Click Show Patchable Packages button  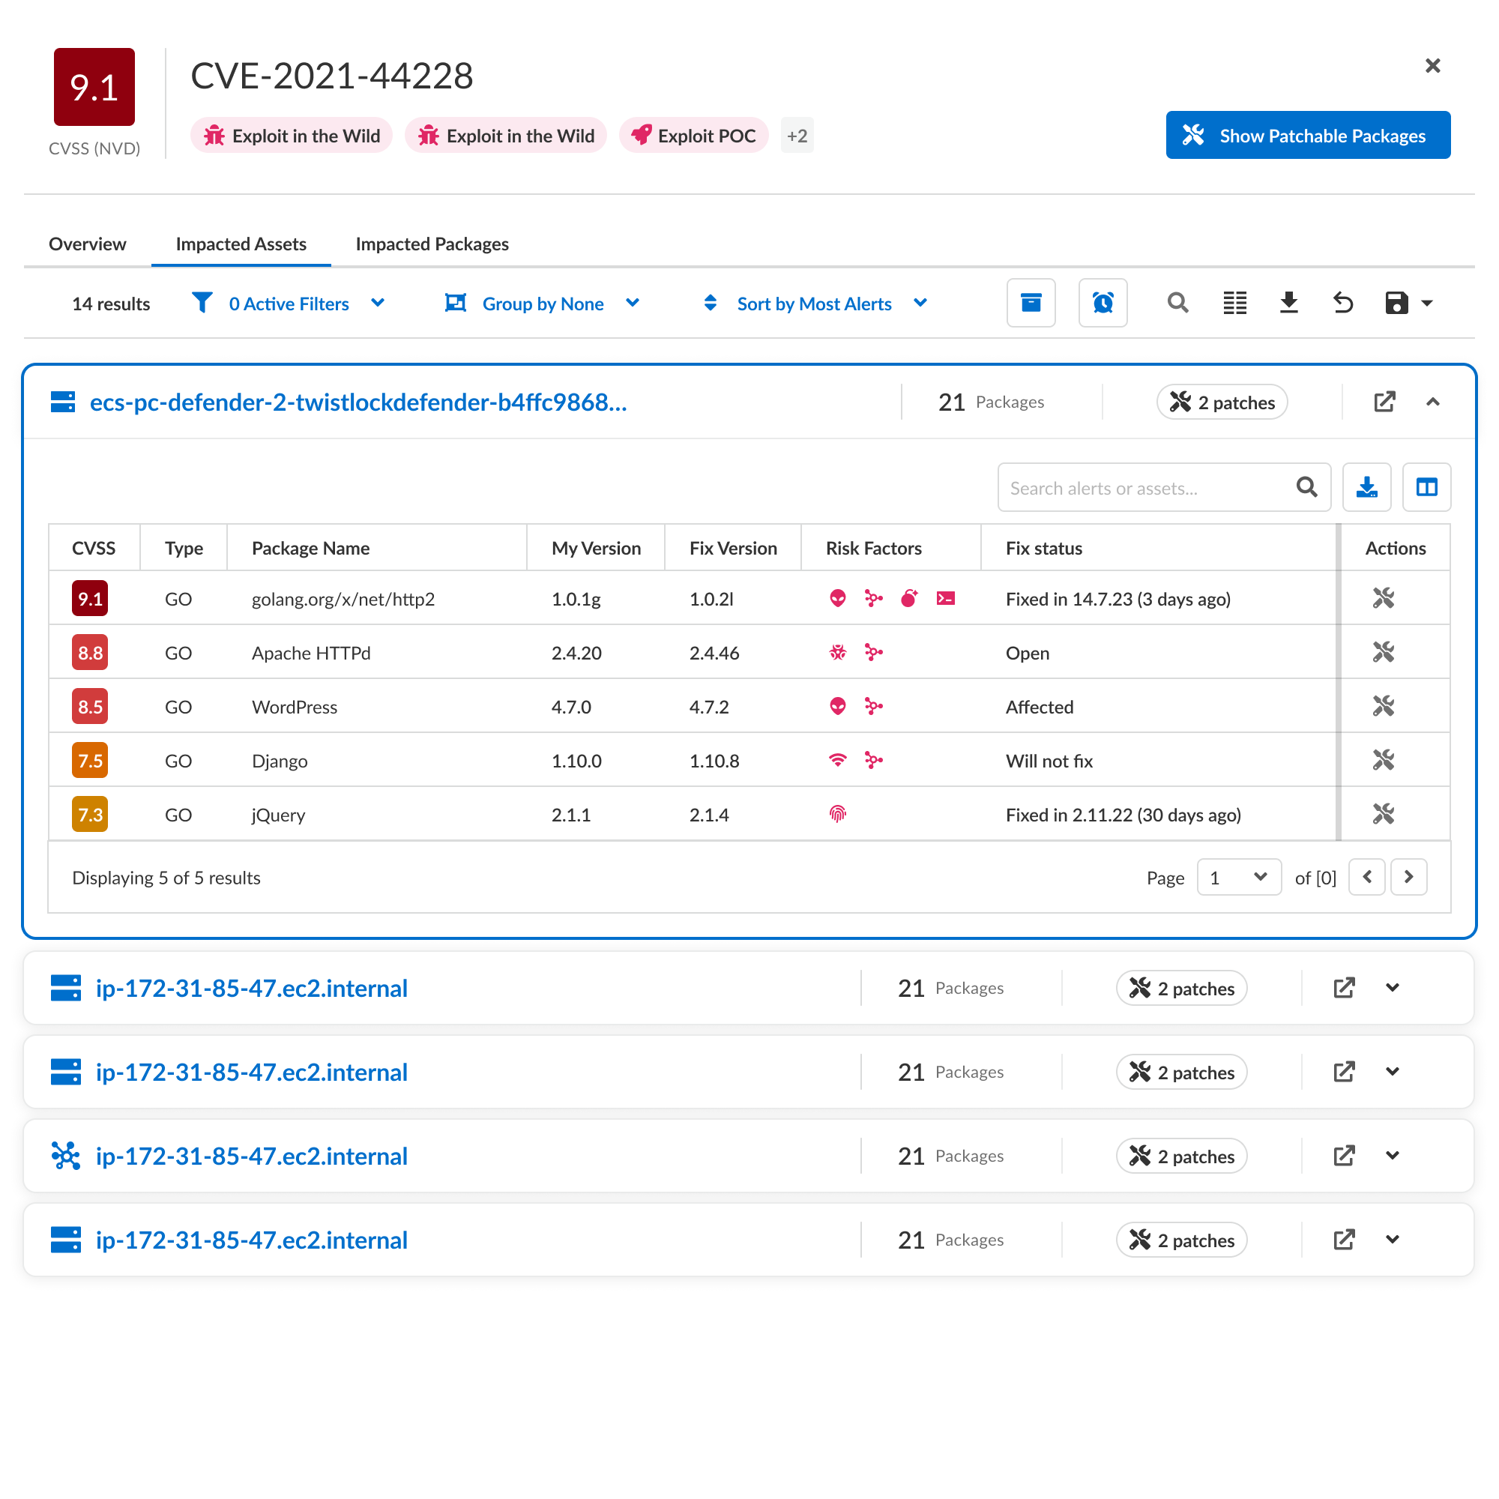click(1307, 135)
